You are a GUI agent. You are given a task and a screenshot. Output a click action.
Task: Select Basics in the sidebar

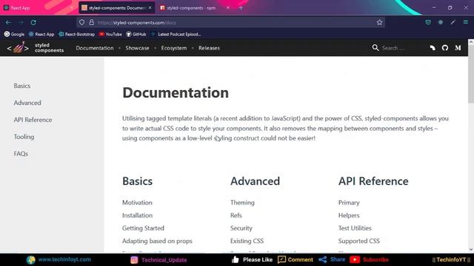pyautogui.click(x=22, y=86)
